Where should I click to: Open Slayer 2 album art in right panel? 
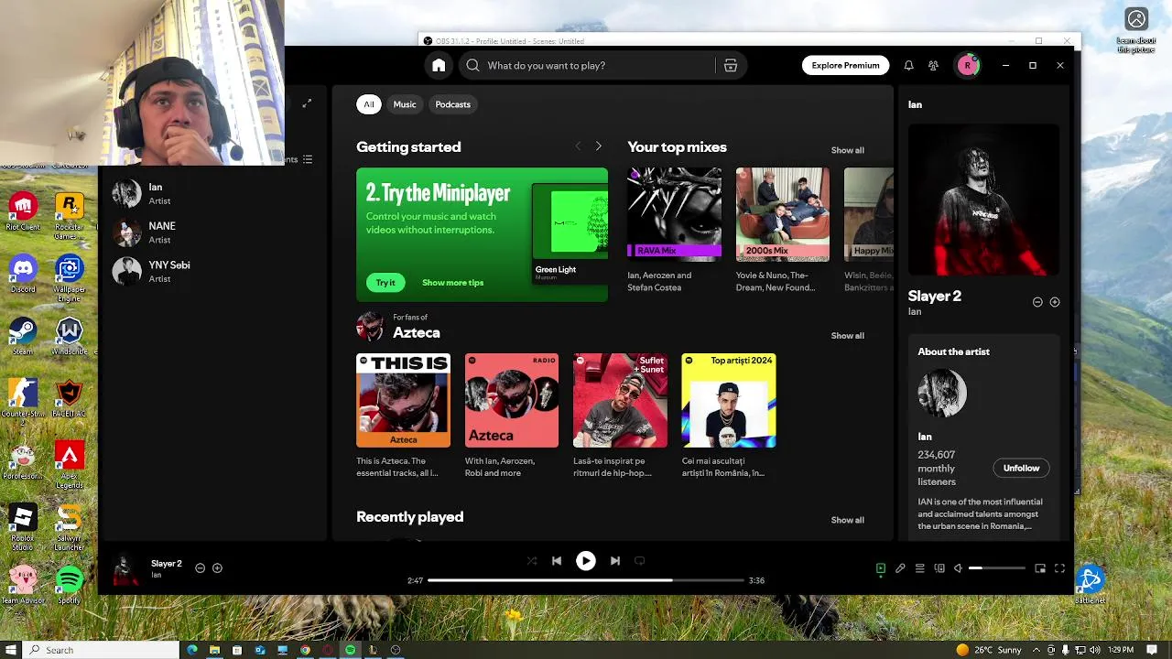coord(983,200)
